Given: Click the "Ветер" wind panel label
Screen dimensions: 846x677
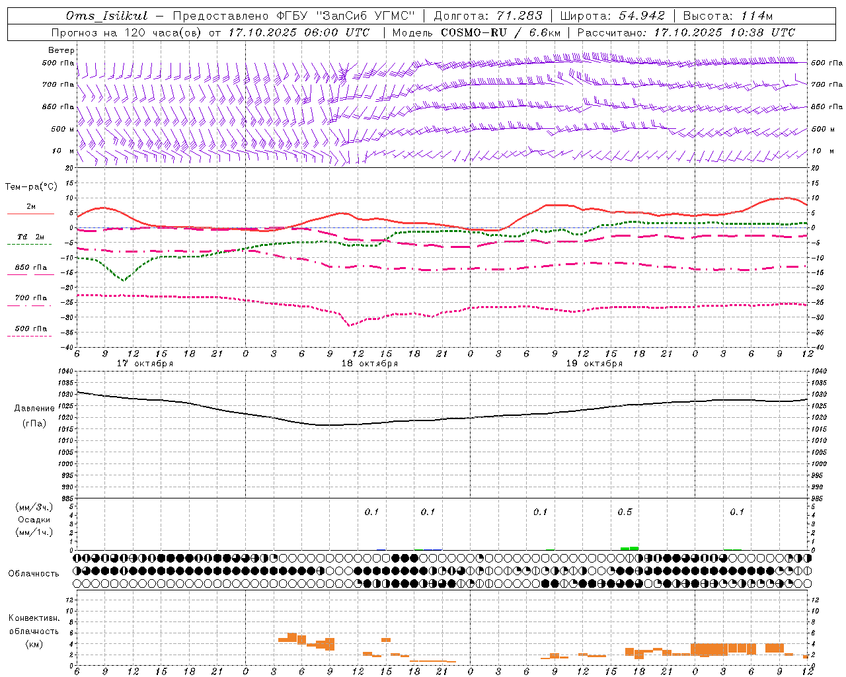Looking at the screenshot, I should [x=61, y=50].
